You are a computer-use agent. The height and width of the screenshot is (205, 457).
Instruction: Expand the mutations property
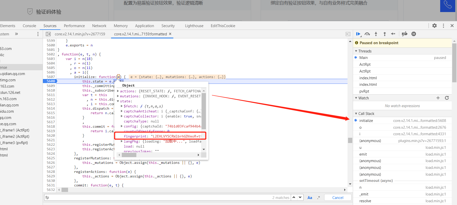coord(118,96)
